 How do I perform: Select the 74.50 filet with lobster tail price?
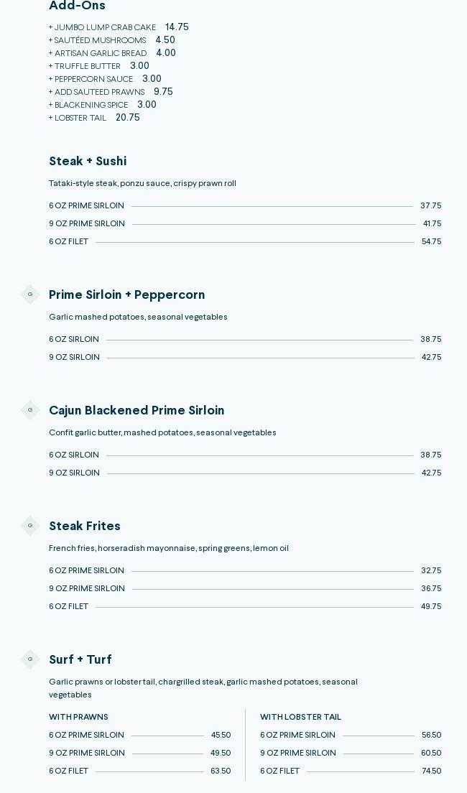(x=431, y=771)
